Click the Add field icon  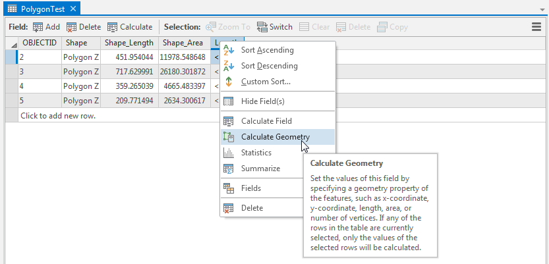(x=38, y=27)
